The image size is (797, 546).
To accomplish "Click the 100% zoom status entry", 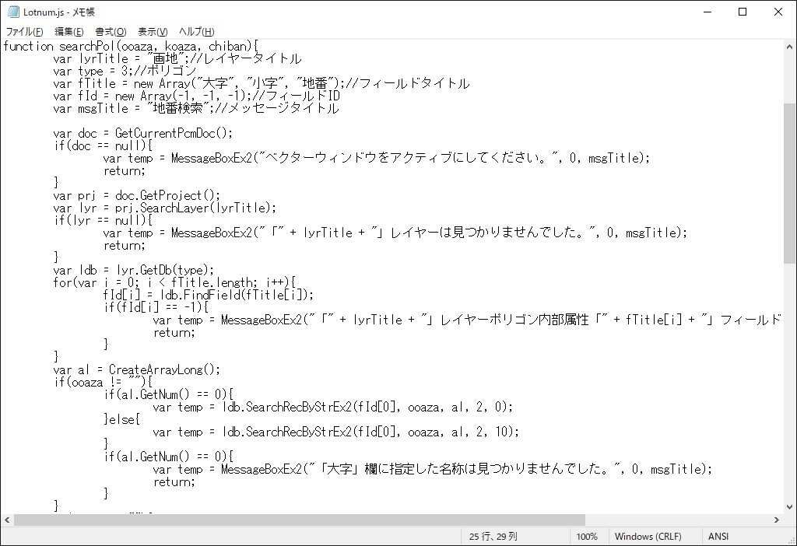I will tap(587, 537).
